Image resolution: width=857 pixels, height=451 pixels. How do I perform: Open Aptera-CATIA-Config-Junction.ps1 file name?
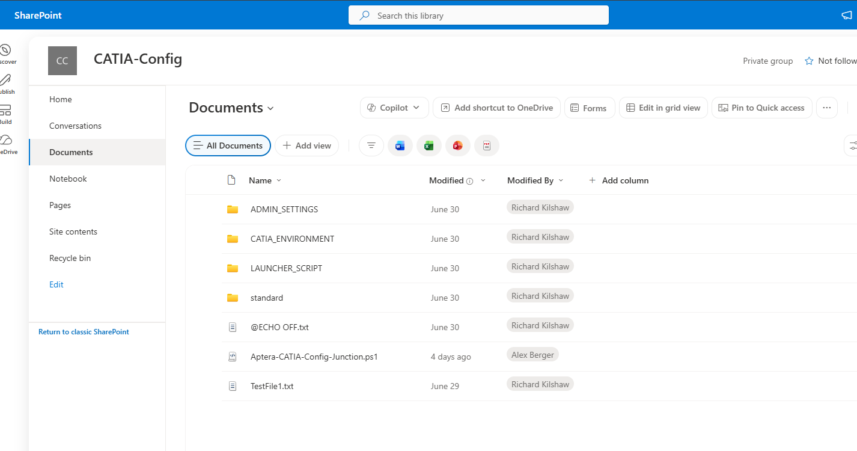pyautogui.click(x=314, y=357)
